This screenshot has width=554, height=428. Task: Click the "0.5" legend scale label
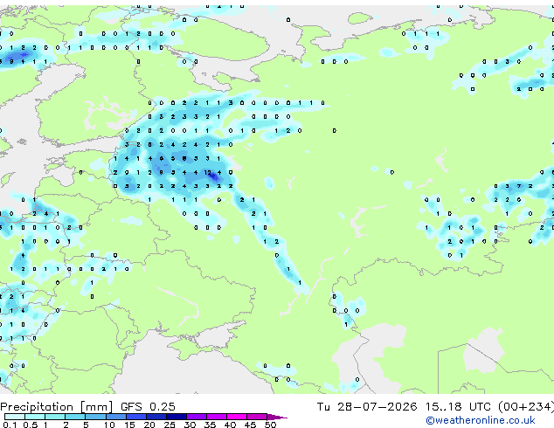pyautogui.click(x=31, y=425)
